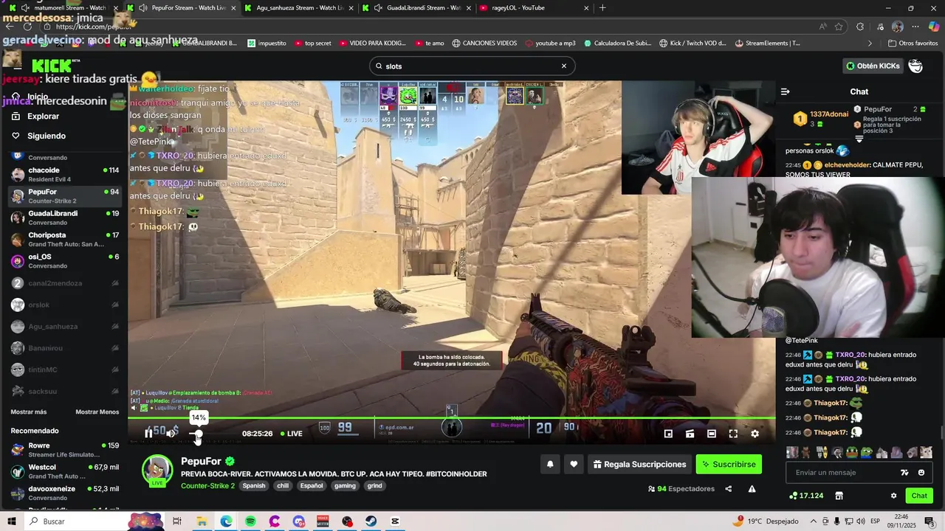Share the stream via share icon

(729, 489)
